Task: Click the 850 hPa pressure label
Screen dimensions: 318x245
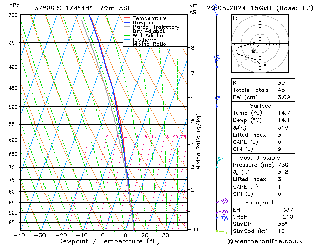Action: point(14,202)
